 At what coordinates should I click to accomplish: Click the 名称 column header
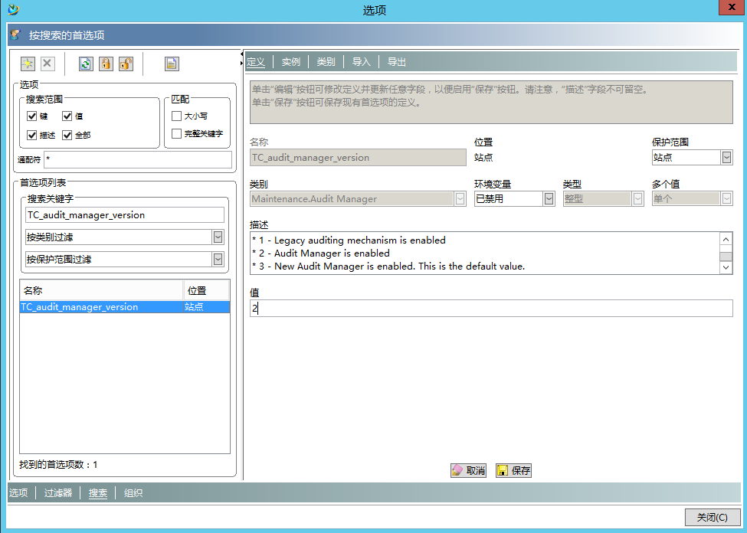point(102,290)
